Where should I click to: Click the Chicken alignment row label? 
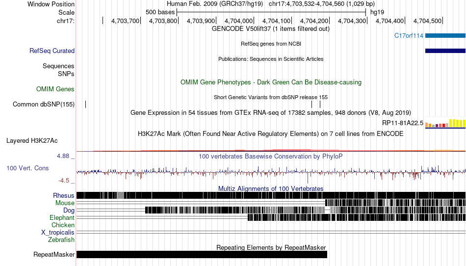point(63,225)
